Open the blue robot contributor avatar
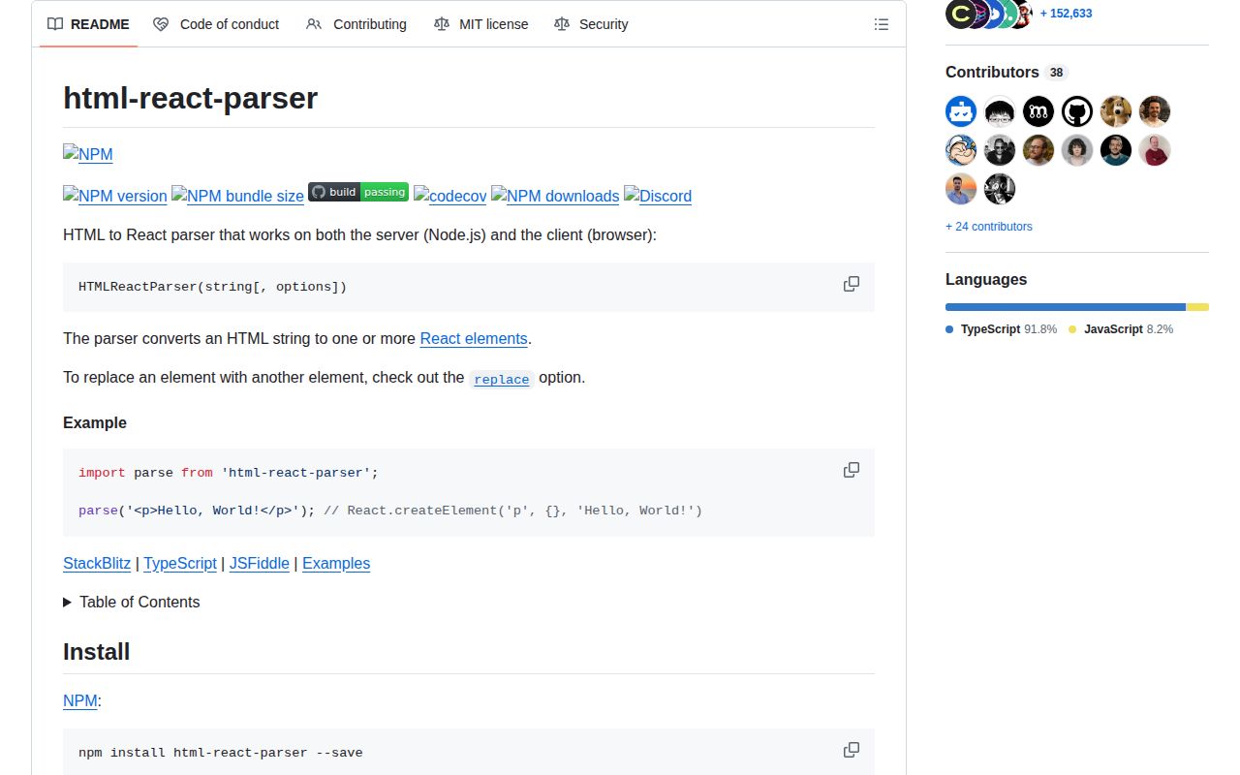The width and height of the screenshot is (1240, 775). tap(961, 111)
